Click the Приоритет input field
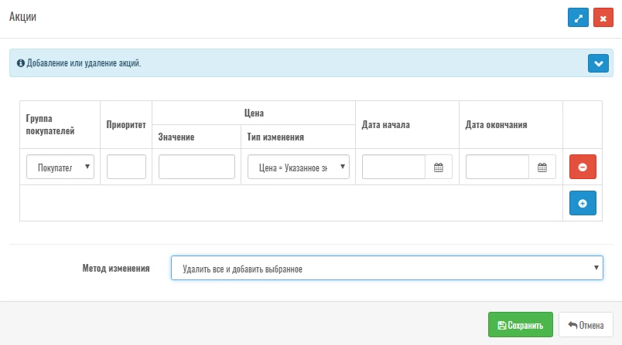Image resolution: width=622 pixels, height=345 pixels. tap(126, 167)
